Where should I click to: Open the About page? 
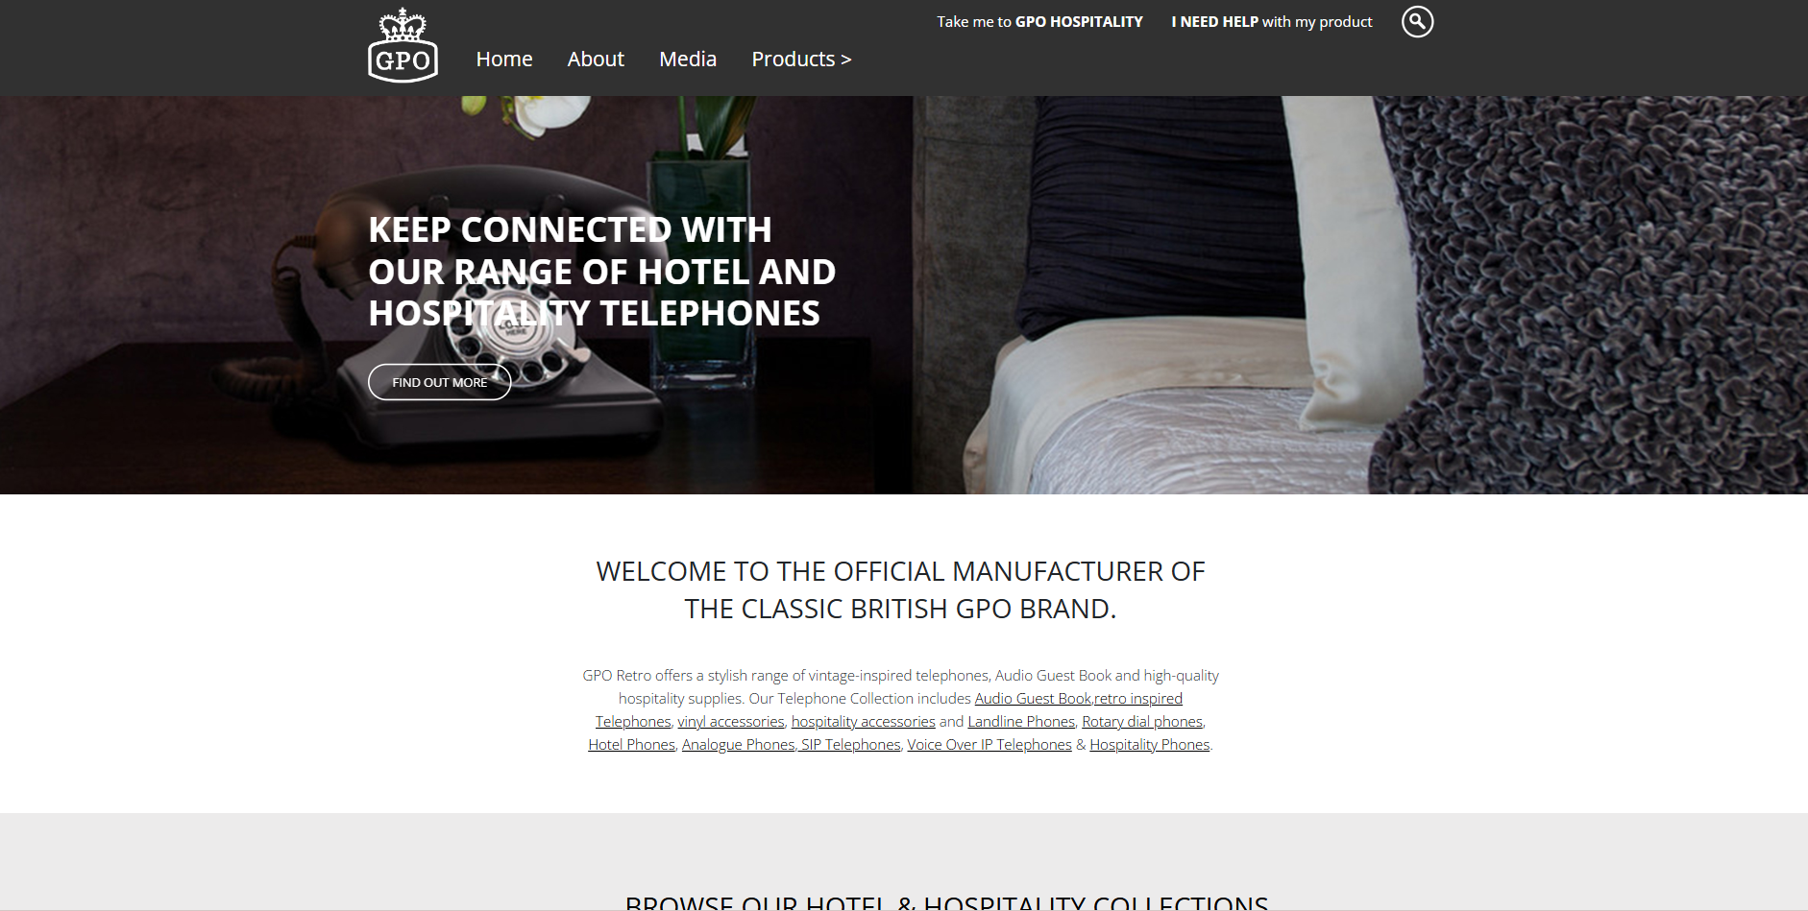click(x=596, y=60)
